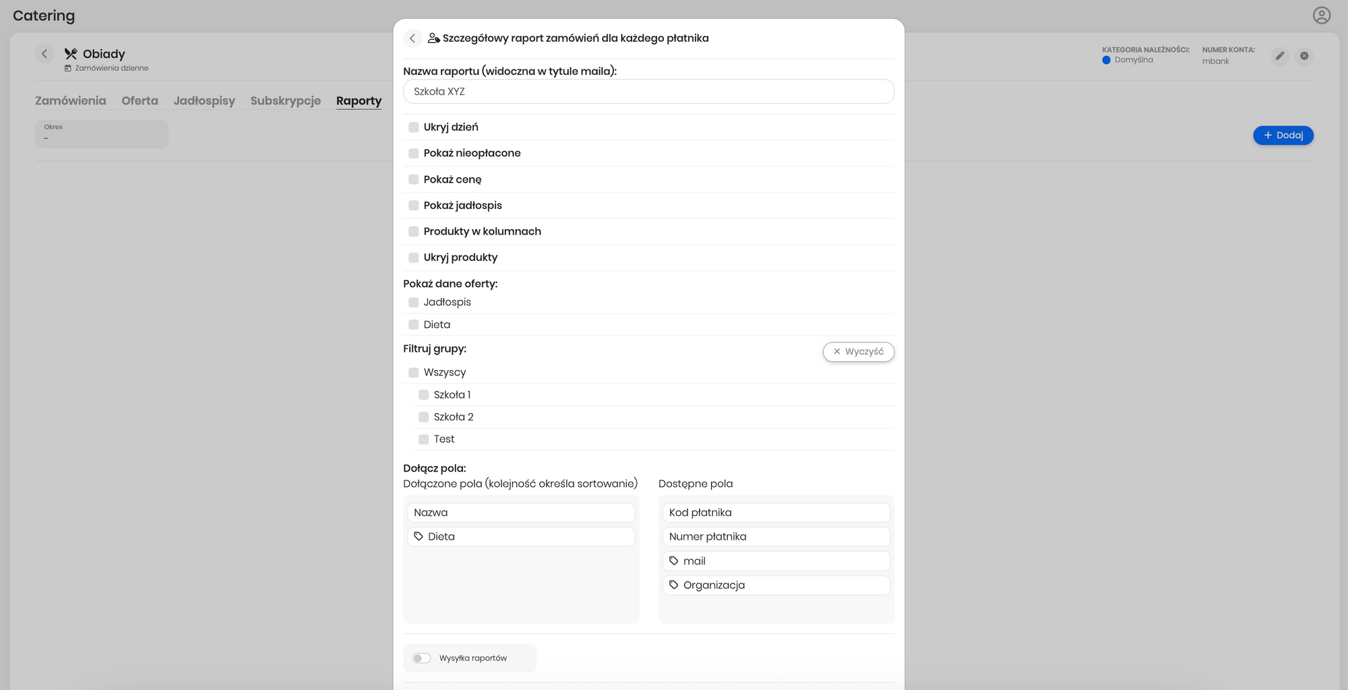The height and width of the screenshot is (690, 1348).
Task: Click the report name field with Szkoła XYZ
Action: pyautogui.click(x=648, y=92)
